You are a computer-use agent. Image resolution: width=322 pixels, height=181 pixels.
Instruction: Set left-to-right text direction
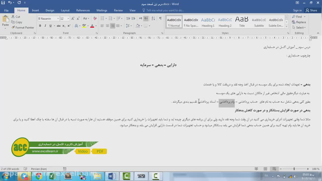click(140, 19)
